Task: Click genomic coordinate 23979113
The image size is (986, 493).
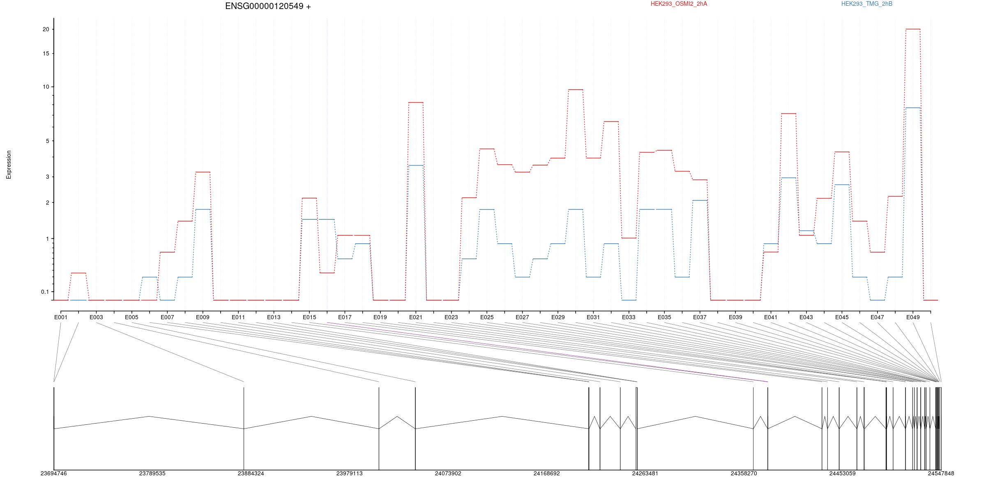Action: click(349, 473)
